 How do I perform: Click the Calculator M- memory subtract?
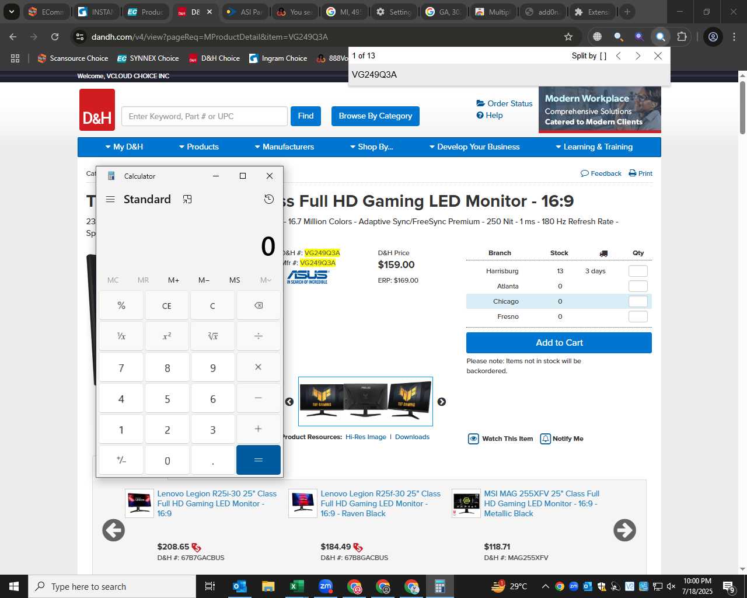[x=204, y=280]
